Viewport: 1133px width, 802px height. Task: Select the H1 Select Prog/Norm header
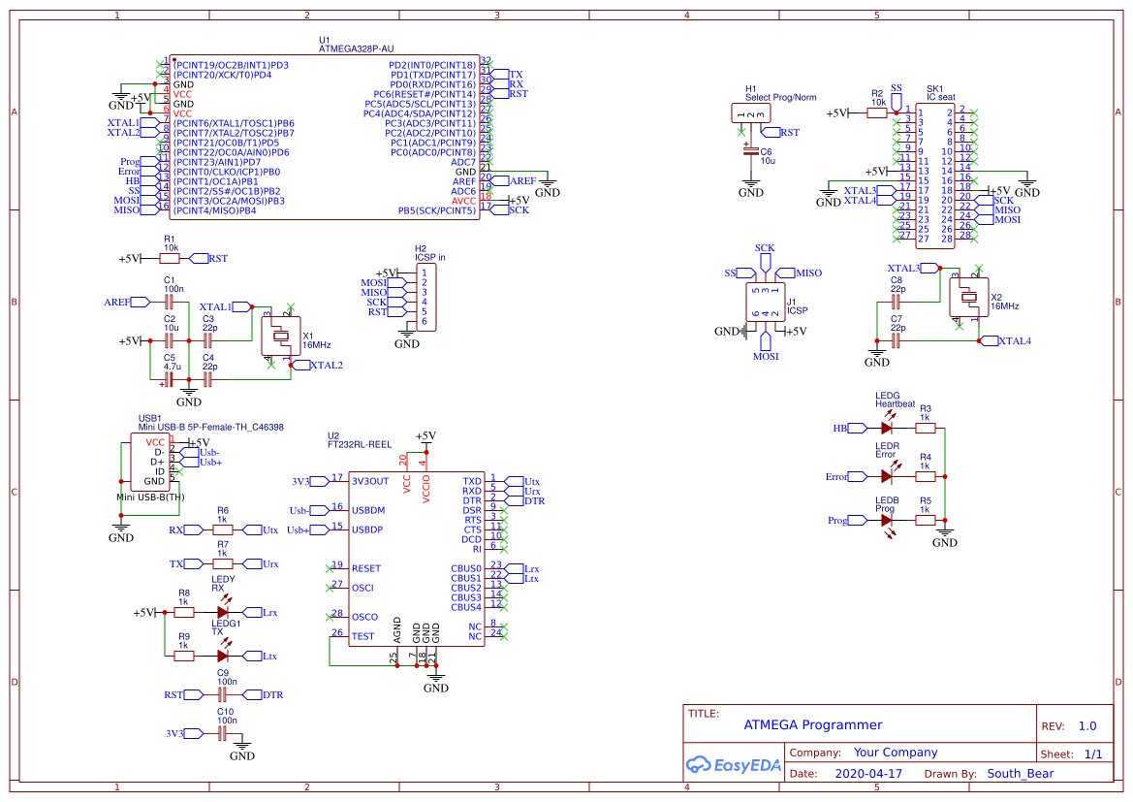[x=749, y=112]
